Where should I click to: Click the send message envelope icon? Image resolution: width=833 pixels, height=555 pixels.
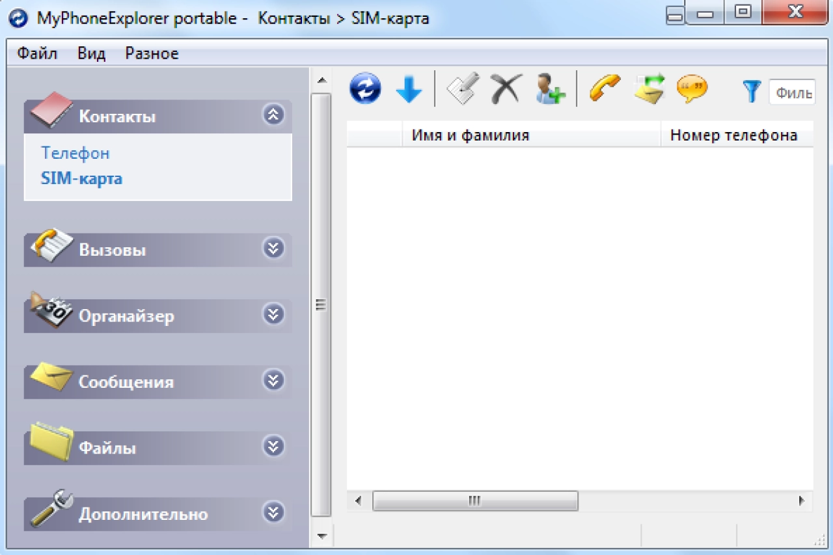pos(649,88)
